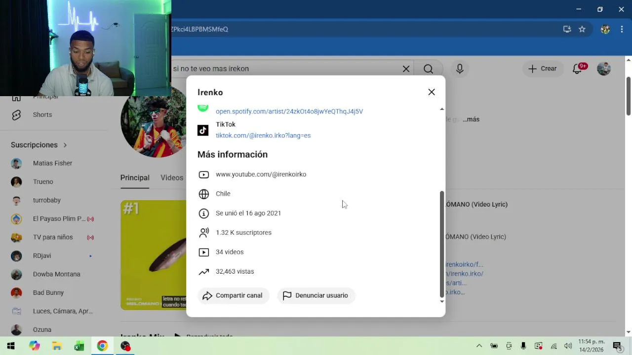This screenshot has width=632, height=355.
Task: Click the globe icon beside Chile
Action: [x=204, y=194]
